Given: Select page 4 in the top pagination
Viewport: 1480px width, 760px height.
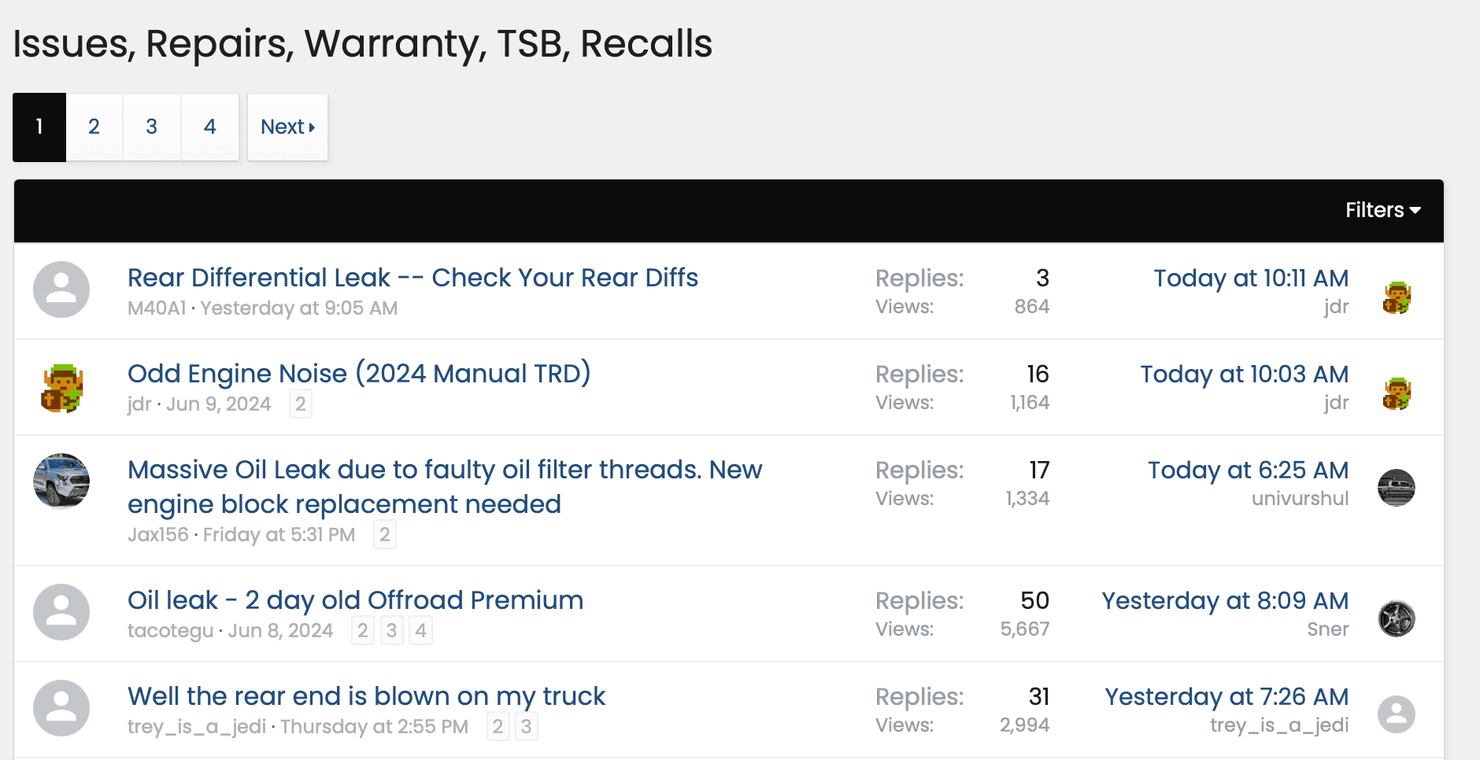Looking at the screenshot, I should coord(210,127).
